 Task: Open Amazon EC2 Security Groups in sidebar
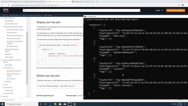14,75
